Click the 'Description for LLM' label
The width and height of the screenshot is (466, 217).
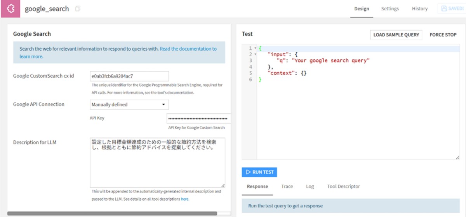coord(35,142)
